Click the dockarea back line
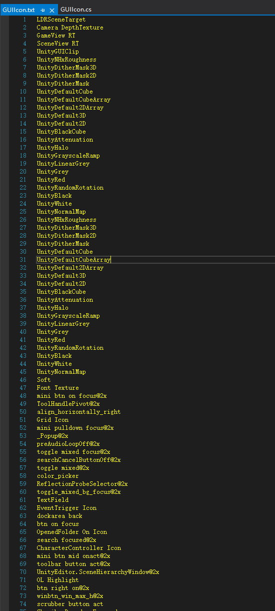 (59, 516)
